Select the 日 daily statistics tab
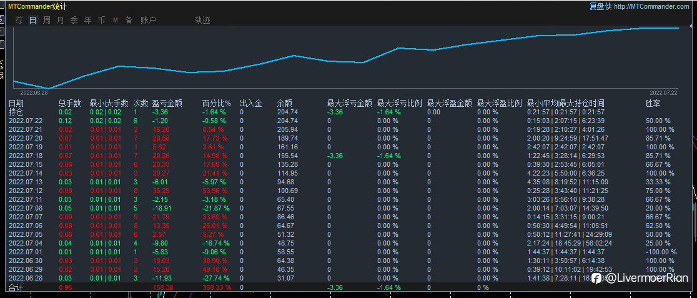Viewport: 697px width, 298px height. [x=33, y=20]
